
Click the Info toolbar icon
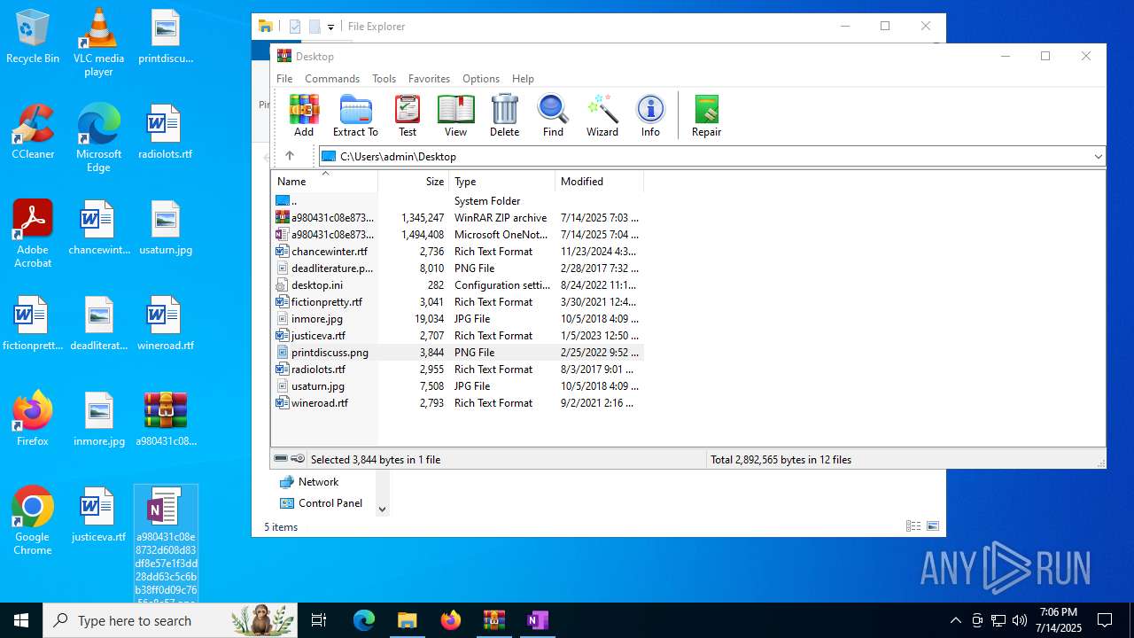click(x=650, y=116)
